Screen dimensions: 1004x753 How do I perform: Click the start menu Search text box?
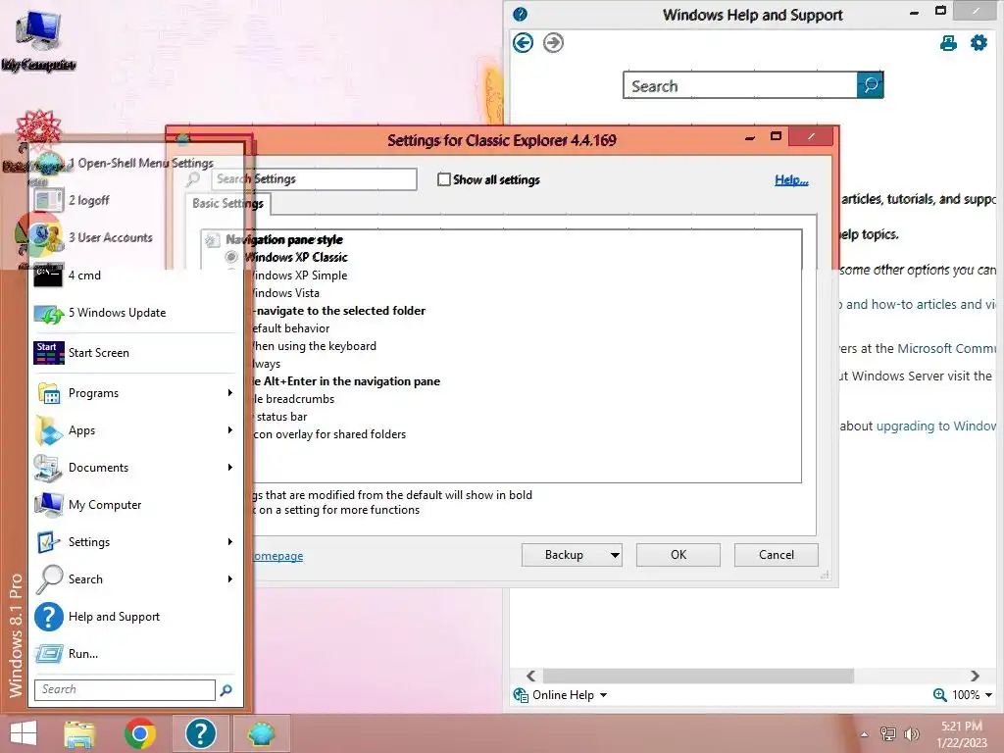coord(125,689)
